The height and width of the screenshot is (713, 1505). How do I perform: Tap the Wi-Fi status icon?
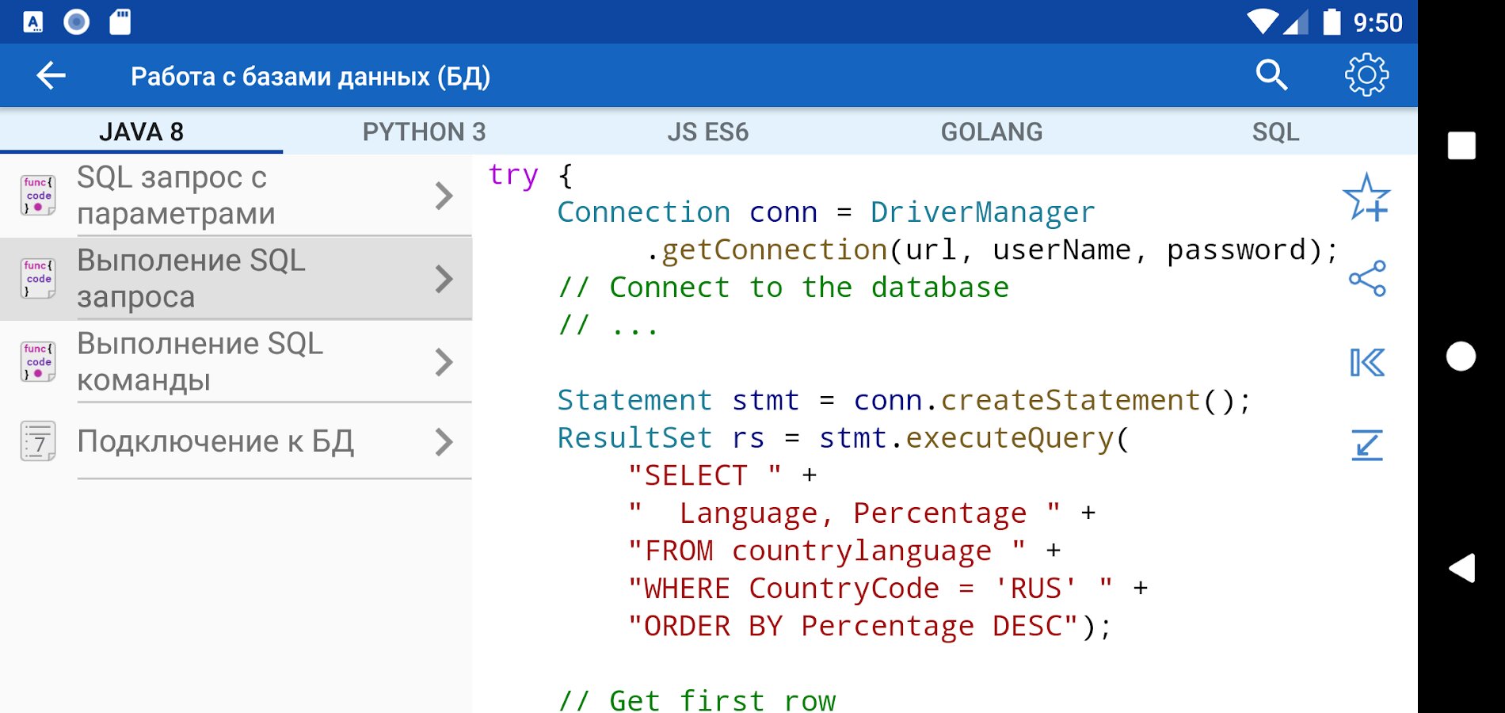point(1262,22)
